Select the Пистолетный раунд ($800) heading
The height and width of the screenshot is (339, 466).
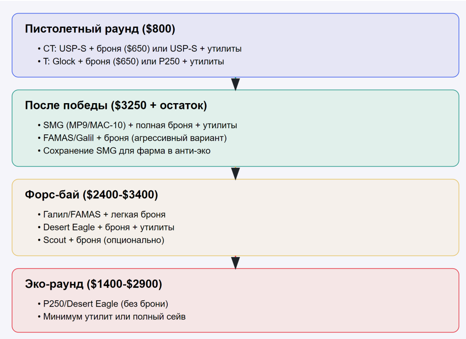pyautogui.click(x=100, y=29)
